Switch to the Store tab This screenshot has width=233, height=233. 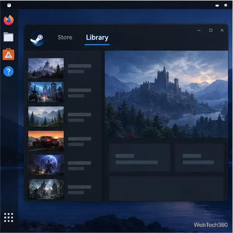tap(65, 37)
